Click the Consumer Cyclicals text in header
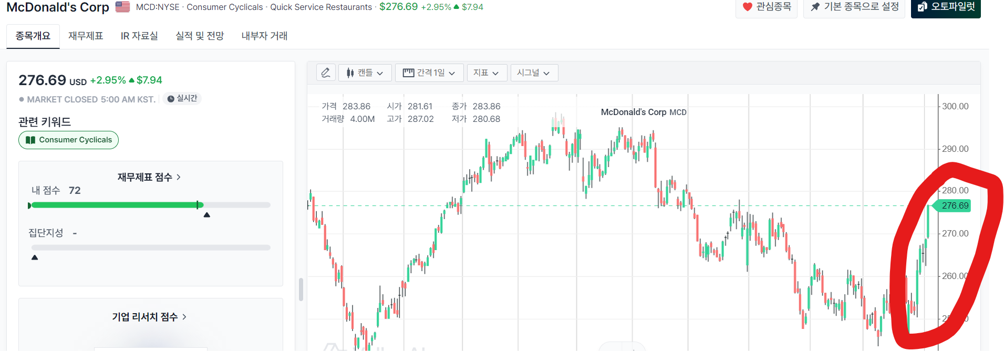The image size is (1004, 351). pyautogui.click(x=225, y=7)
